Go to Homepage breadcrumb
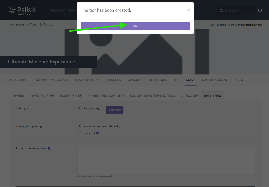Image resolution: width=269 pixels, height=187 pixels. click(x=16, y=24)
